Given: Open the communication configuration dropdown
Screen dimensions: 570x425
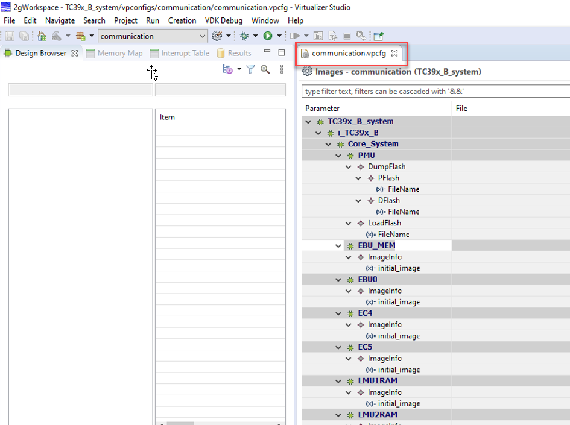Looking at the screenshot, I should [x=202, y=36].
